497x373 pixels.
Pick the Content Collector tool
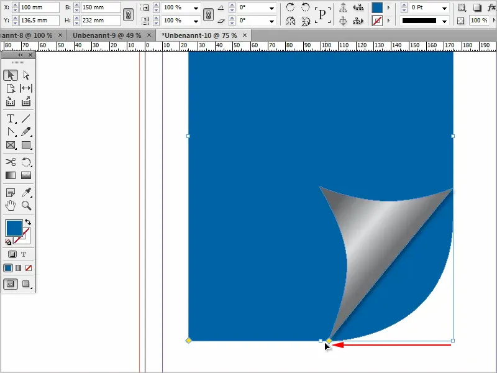click(11, 102)
